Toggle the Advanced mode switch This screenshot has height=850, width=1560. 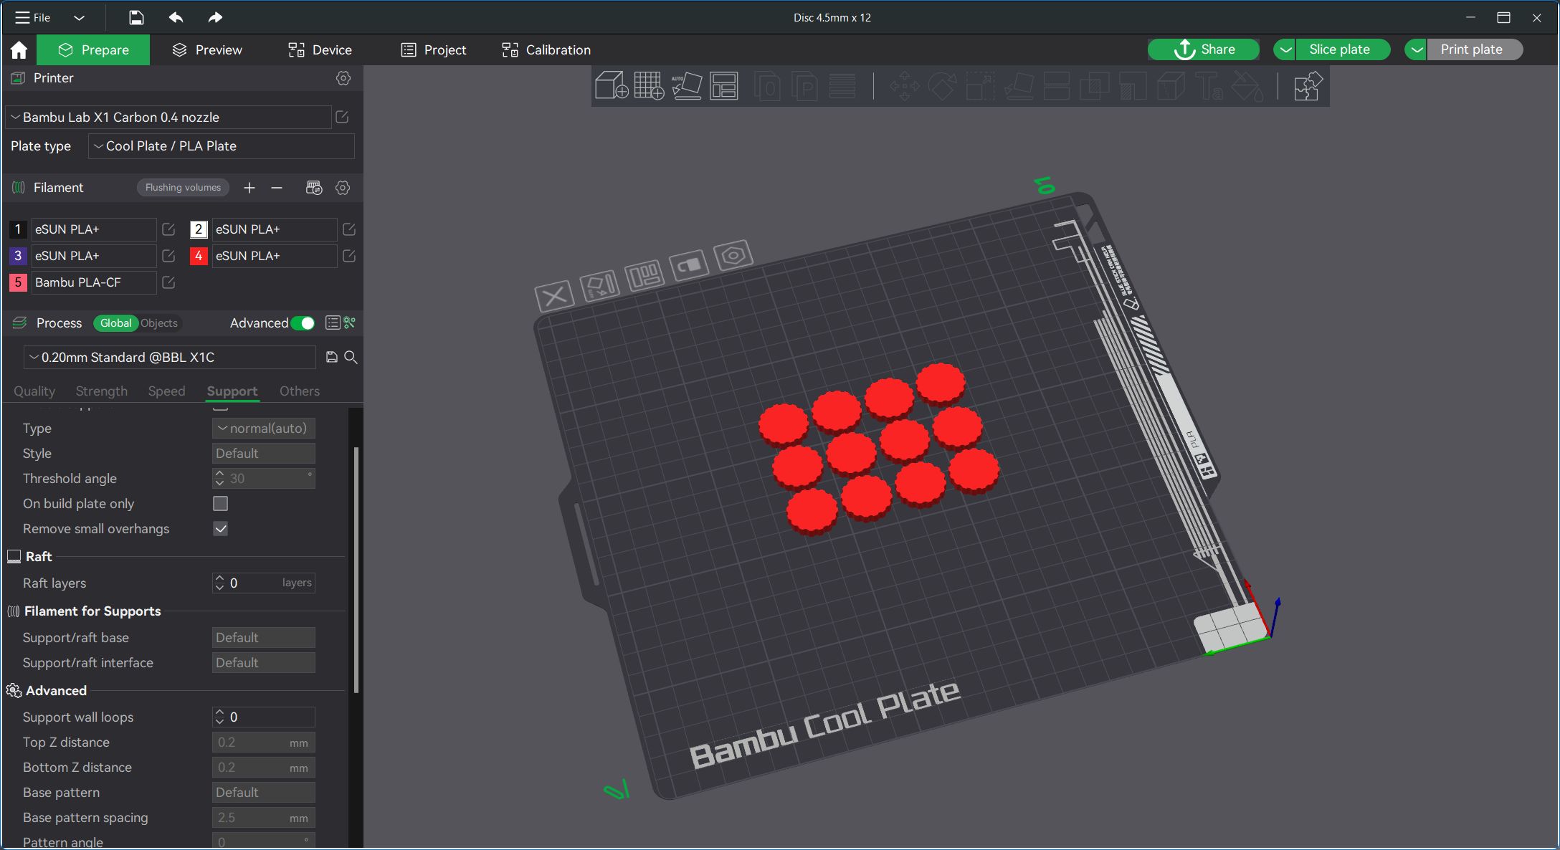303,323
